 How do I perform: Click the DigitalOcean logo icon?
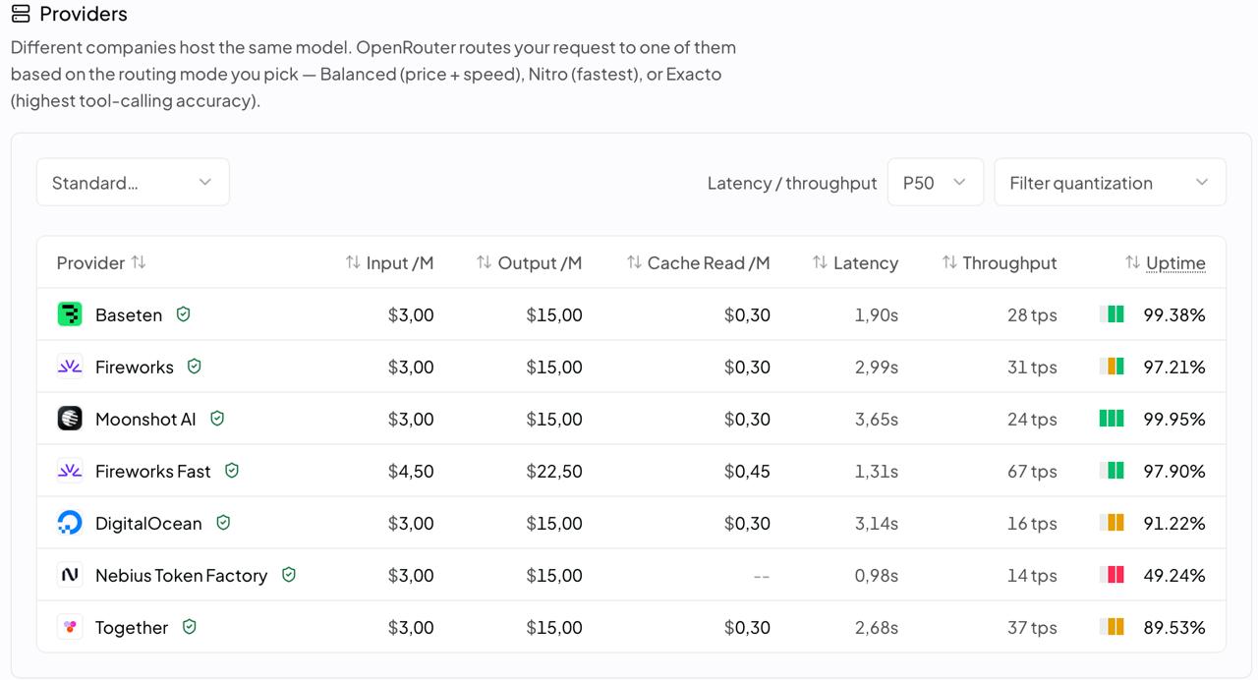[x=70, y=523]
